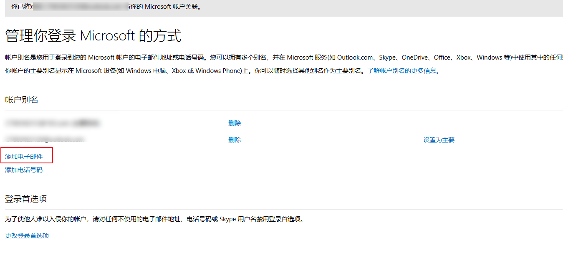
Task: Click the 添加电子邮件 link
Action: [24, 157]
